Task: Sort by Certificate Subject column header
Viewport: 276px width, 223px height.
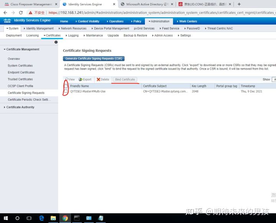Action: click(x=155, y=86)
